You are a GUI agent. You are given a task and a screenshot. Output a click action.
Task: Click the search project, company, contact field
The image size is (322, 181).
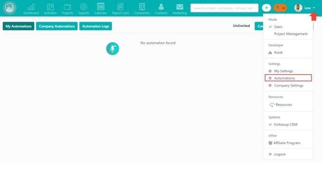224,8
